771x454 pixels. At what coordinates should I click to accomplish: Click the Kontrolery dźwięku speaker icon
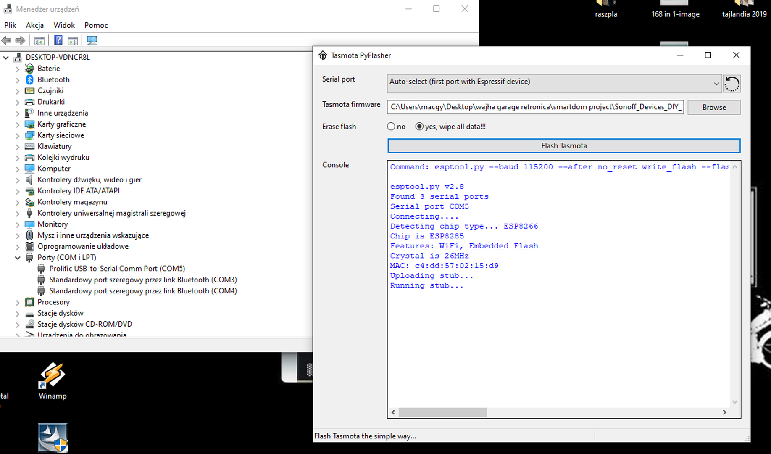[29, 179]
